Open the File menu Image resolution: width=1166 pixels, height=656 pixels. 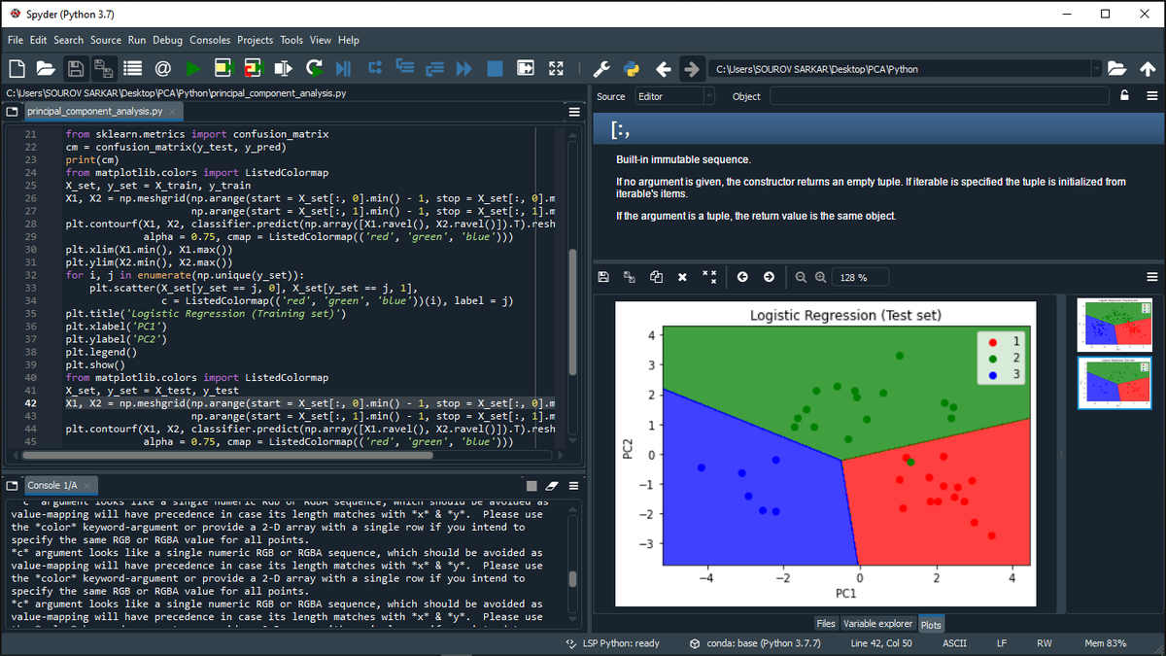15,40
